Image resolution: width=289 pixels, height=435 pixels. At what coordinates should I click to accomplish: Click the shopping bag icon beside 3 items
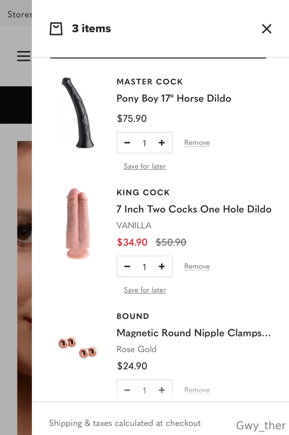[x=56, y=29]
